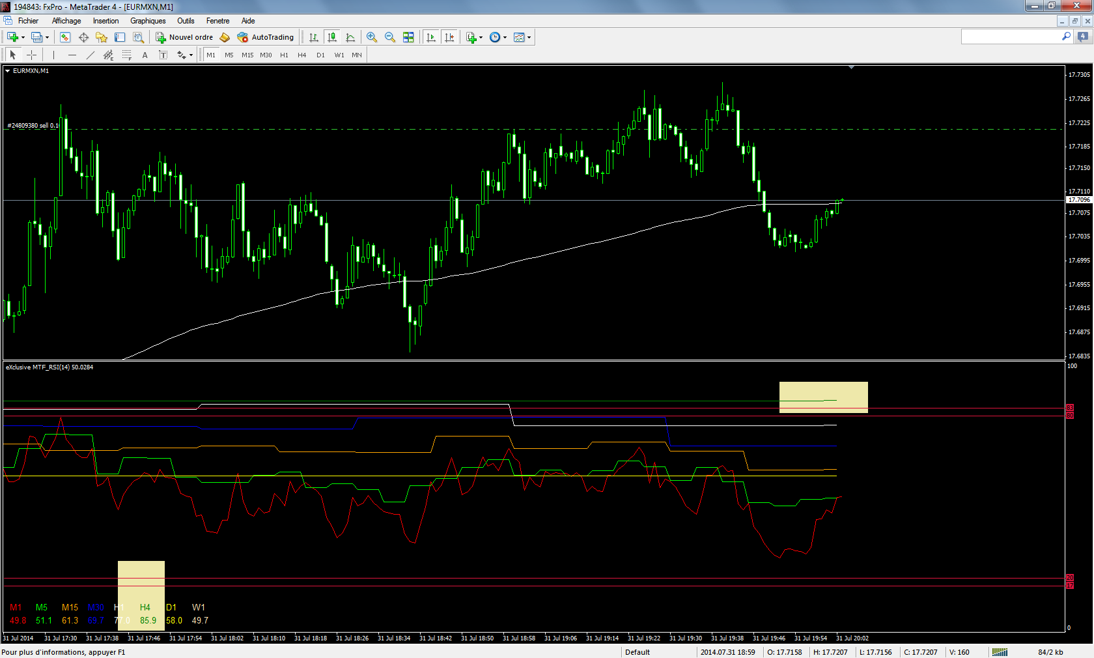This screenshot has height=658, width=1094.
Task: Toggle the AutoTrading button
Action: [266, 37]
